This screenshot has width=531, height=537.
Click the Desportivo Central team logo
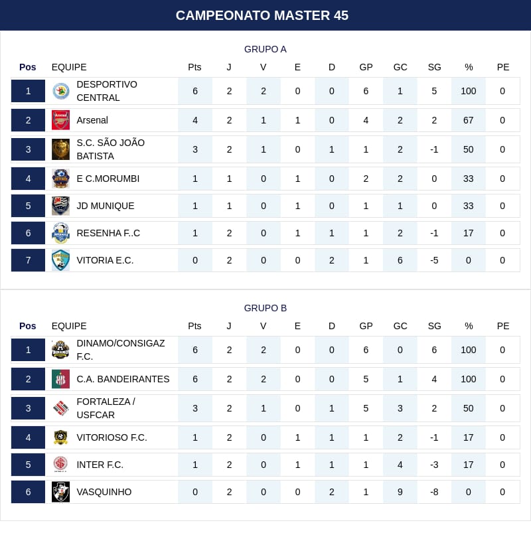pos(60,91)
